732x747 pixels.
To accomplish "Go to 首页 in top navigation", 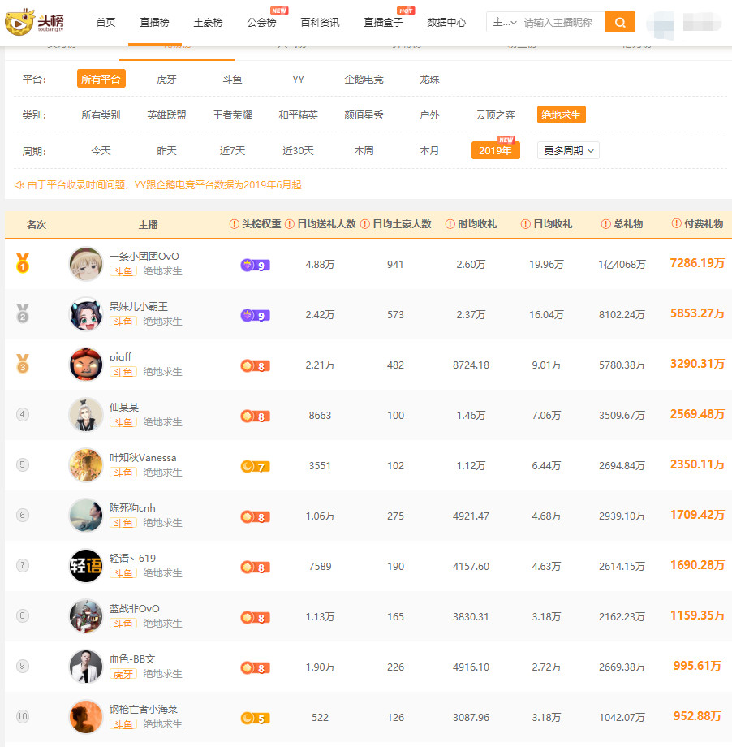I will pos(105,23).
